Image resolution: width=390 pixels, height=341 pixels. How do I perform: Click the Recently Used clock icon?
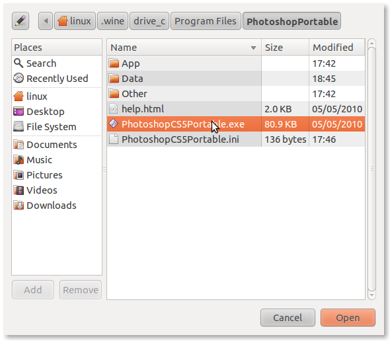click(19, 79)
